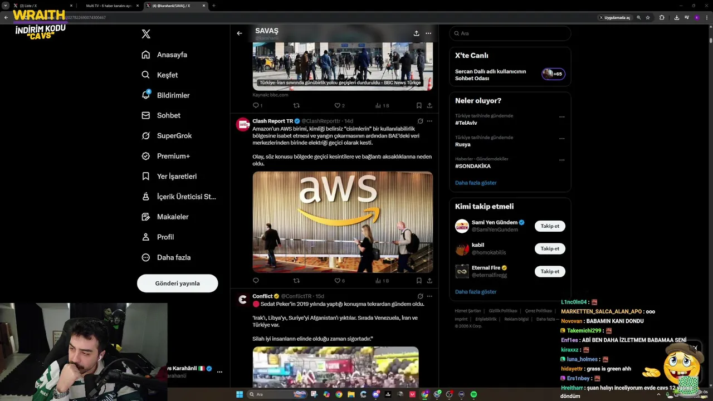Share the Clash Report AWS post

pos(429,281)
